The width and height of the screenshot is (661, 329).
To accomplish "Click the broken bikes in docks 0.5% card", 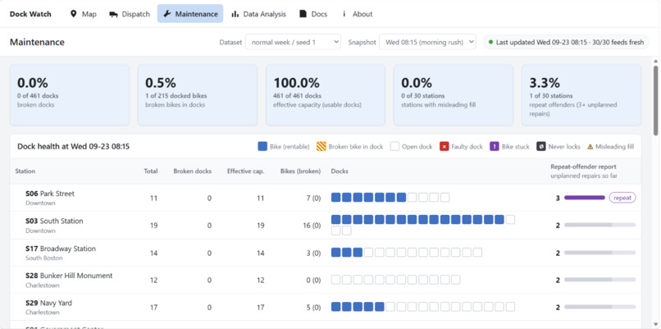I will coord(198,95).
